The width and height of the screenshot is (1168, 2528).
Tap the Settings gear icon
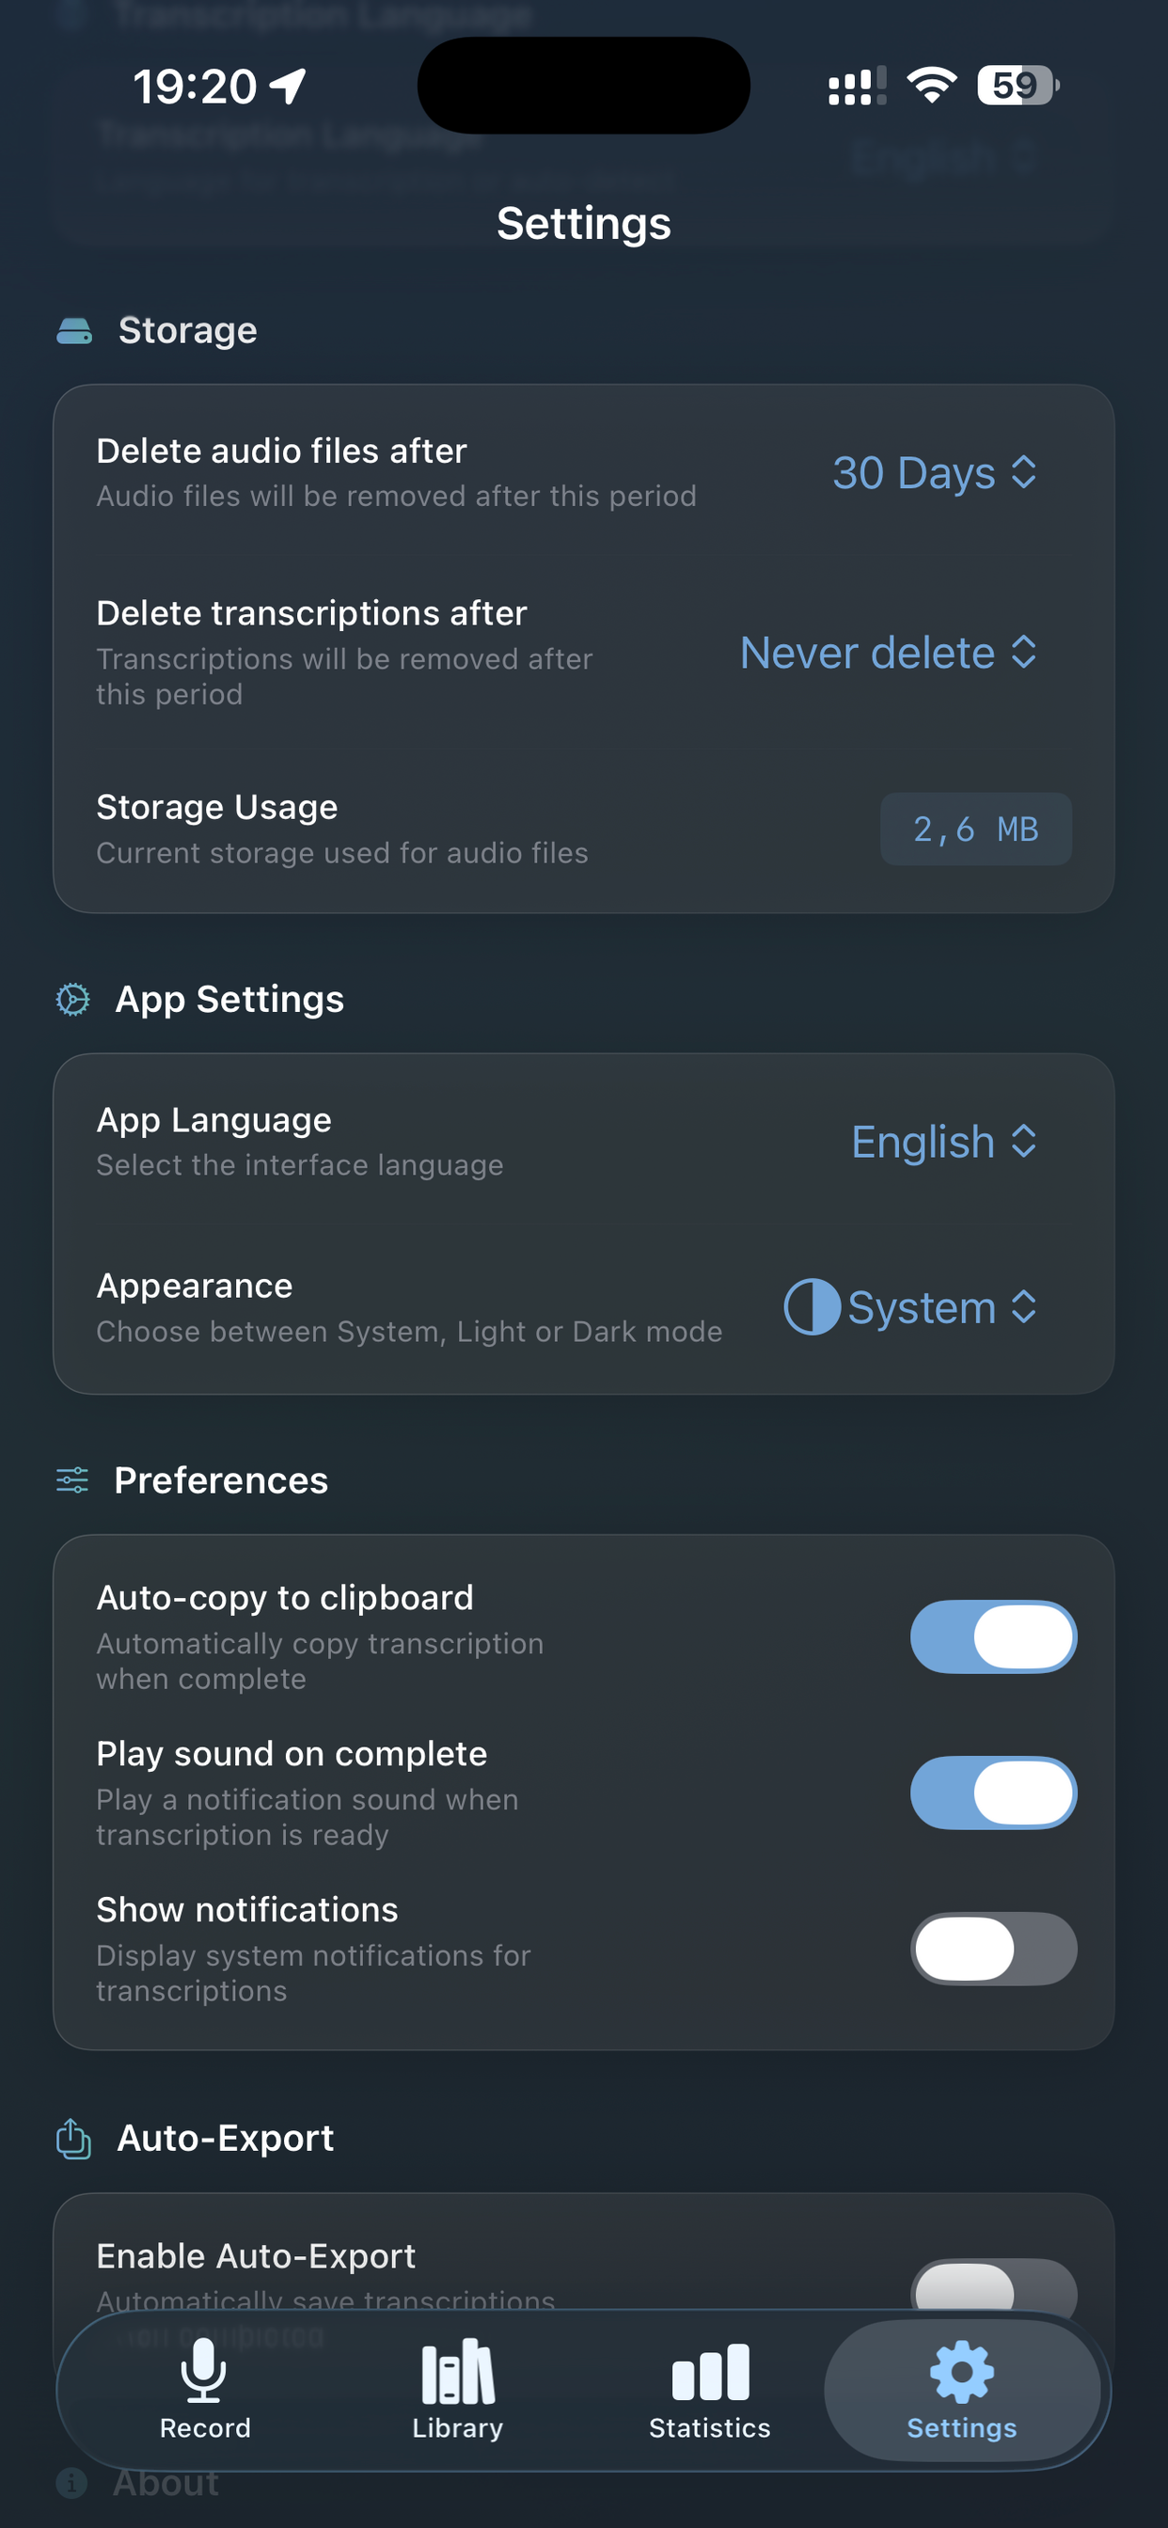[x=961, y=2372]
